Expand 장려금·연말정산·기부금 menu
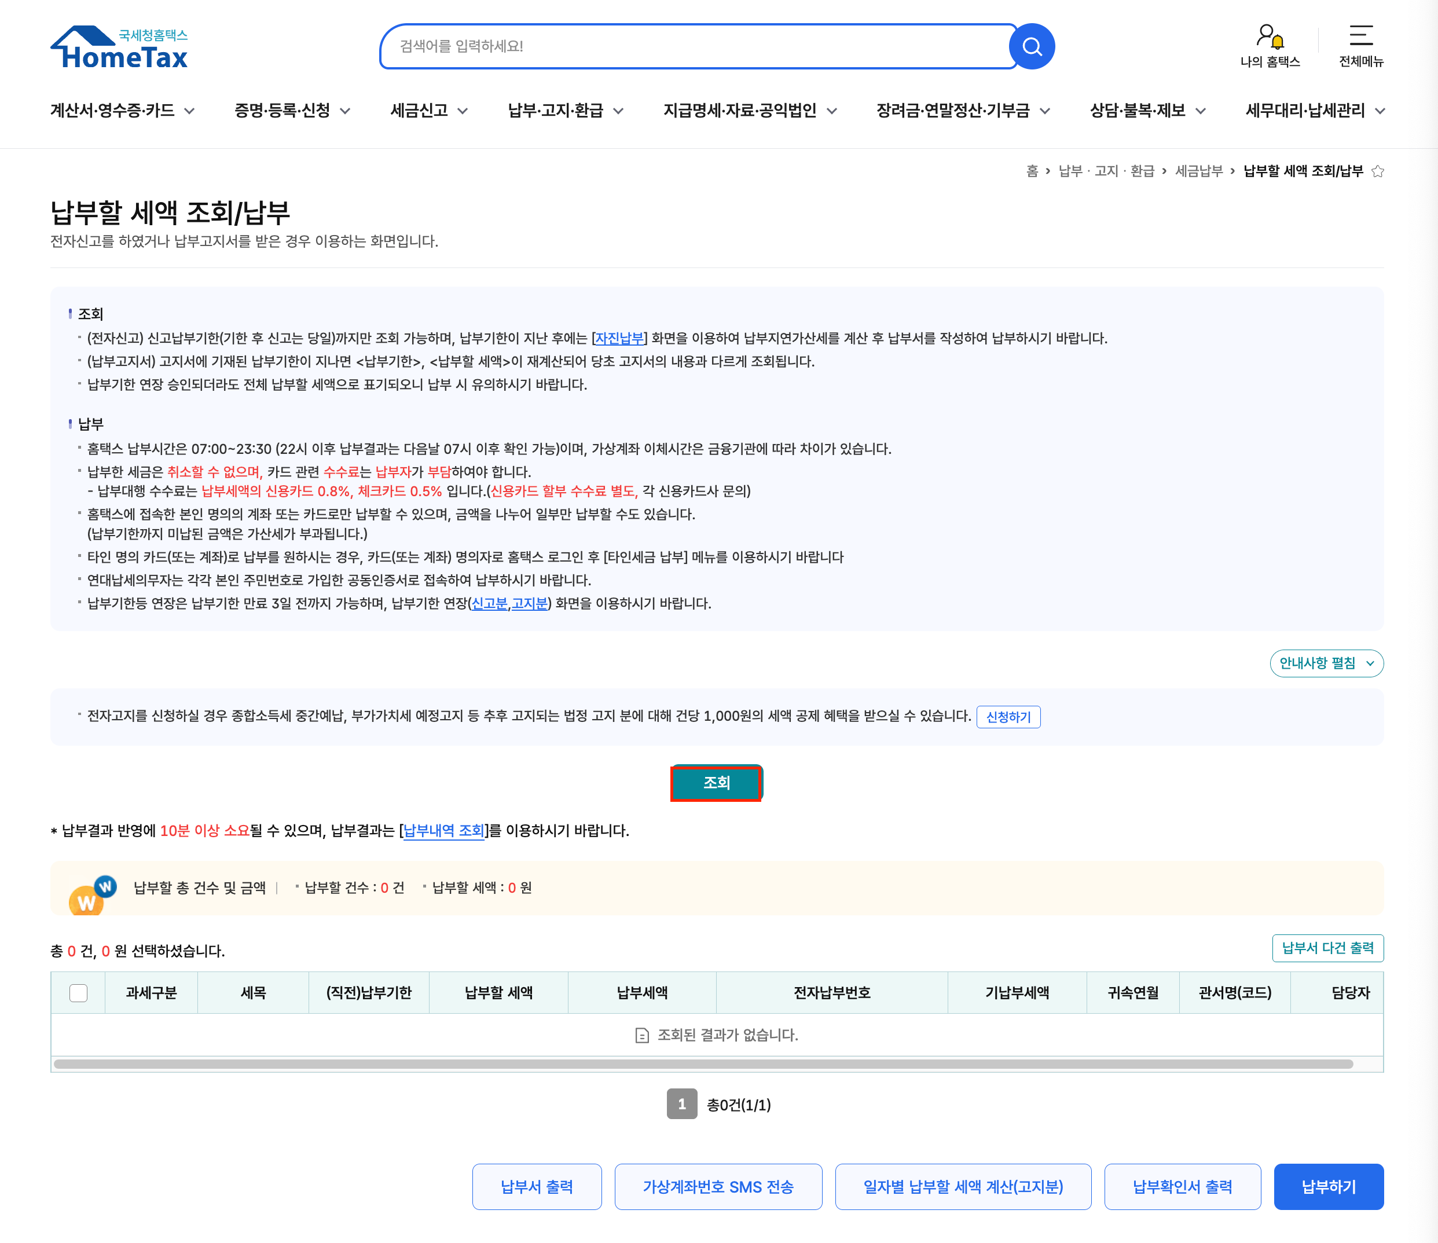 [x=963, y=111]
